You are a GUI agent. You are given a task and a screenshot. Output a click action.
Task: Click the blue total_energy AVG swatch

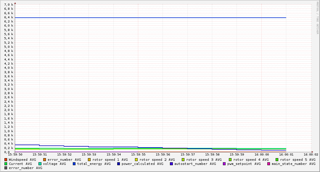[x=74, y=164]
